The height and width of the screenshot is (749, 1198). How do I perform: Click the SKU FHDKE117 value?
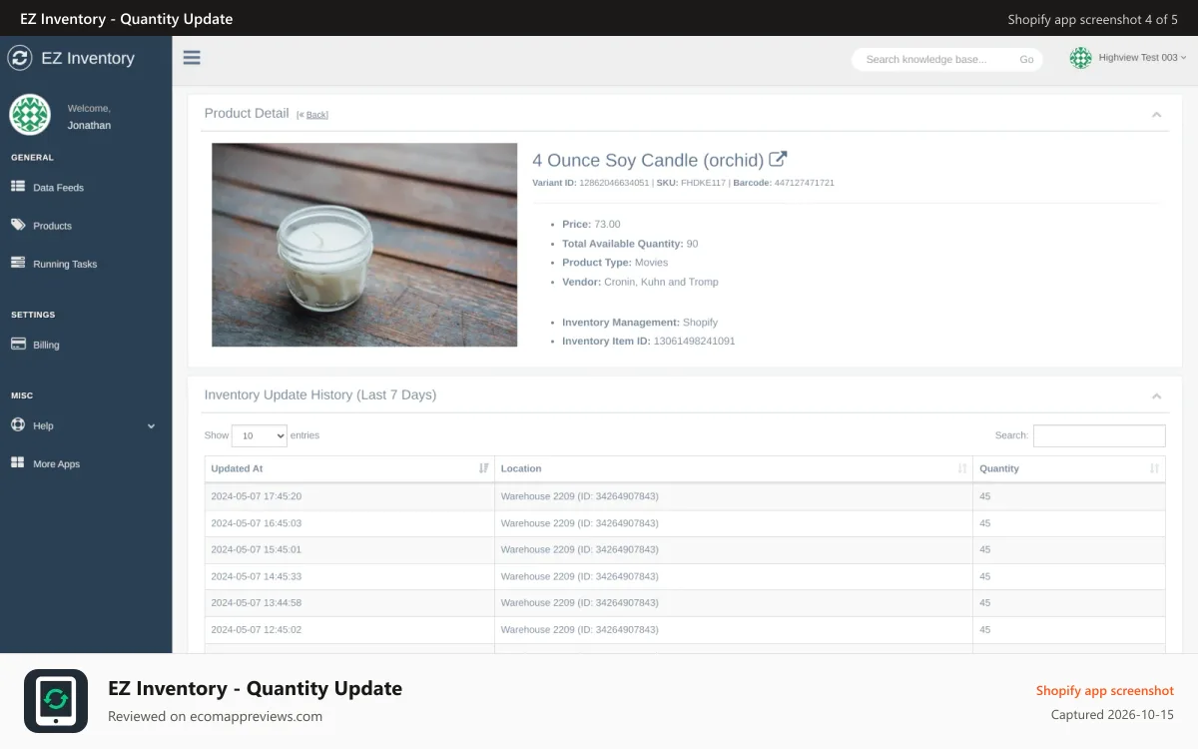tap(703, 183)
